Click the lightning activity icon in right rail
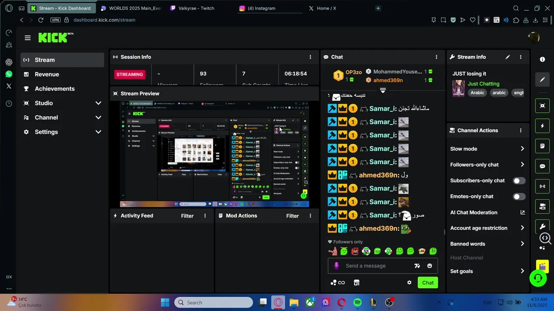This screenshot has height=311, width=554. 542,126
